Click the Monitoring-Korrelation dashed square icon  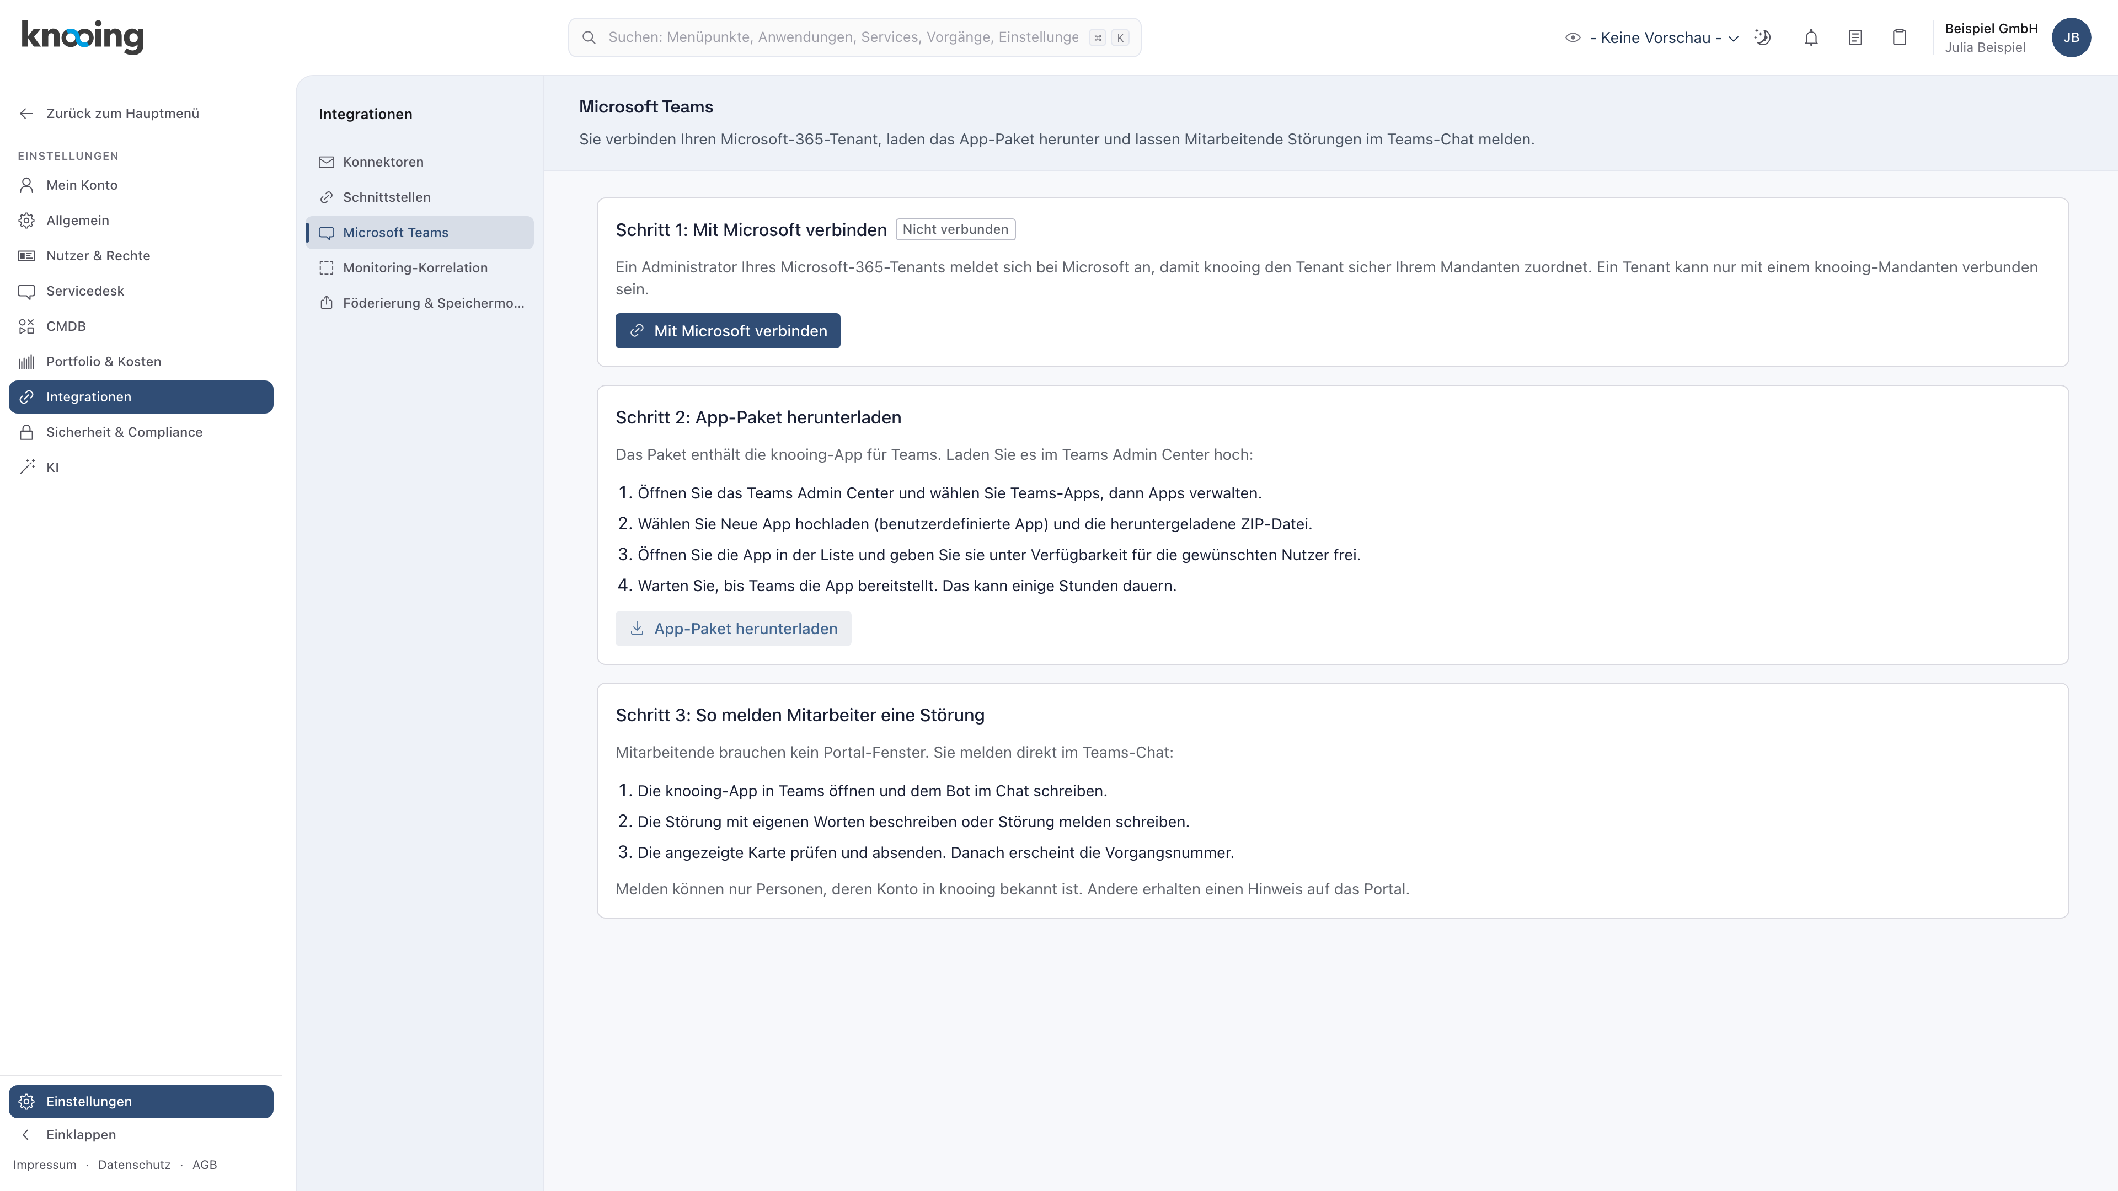point(327,268)
